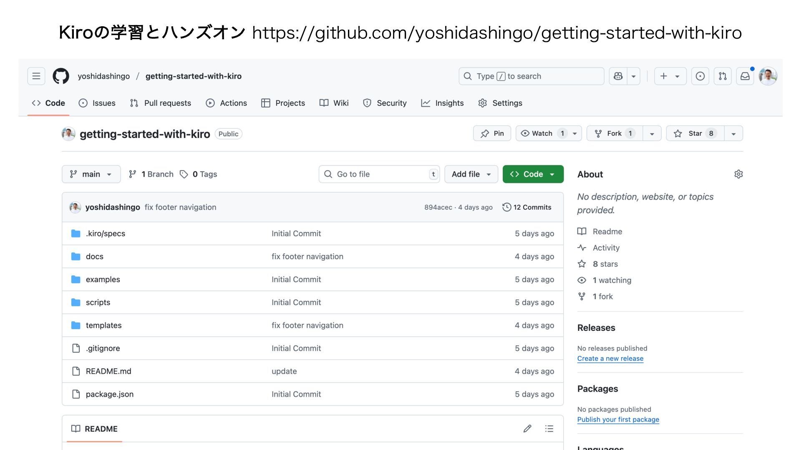
Task: Expand the Fork dropdown arrow
Action: click(652, 133)
